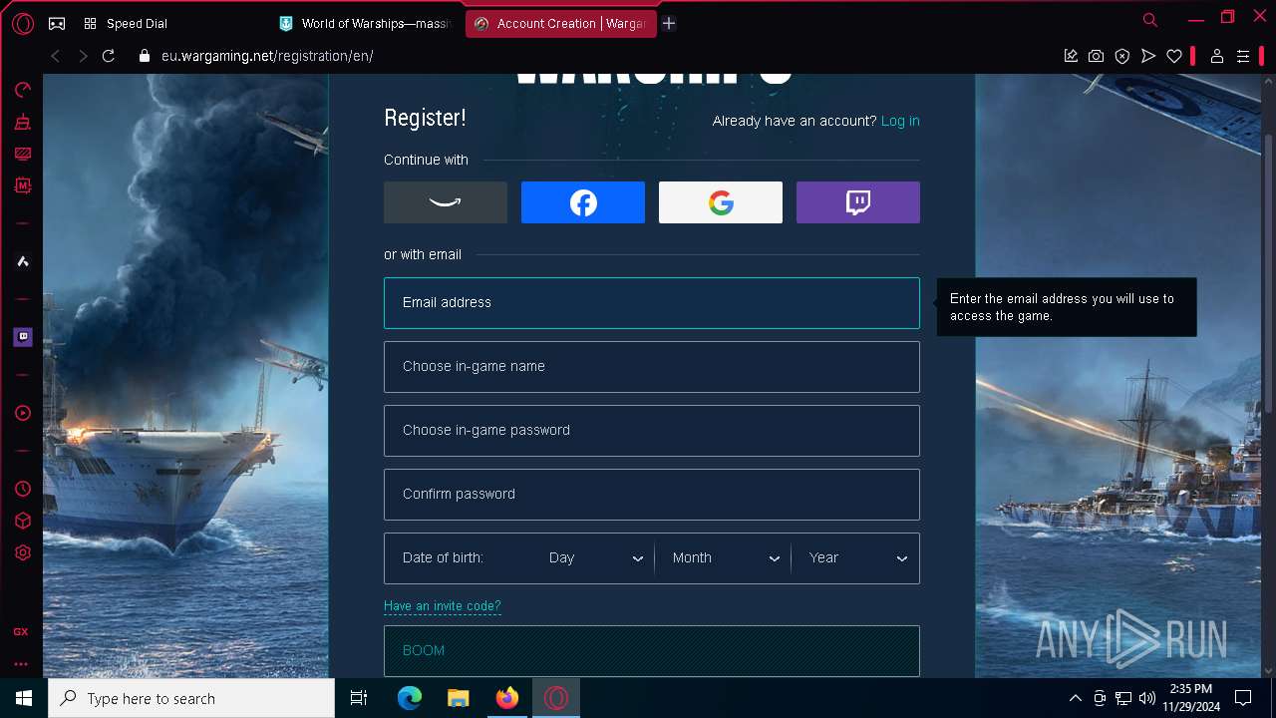Click the invite code field containing BOOM

[x=652, y=651]
